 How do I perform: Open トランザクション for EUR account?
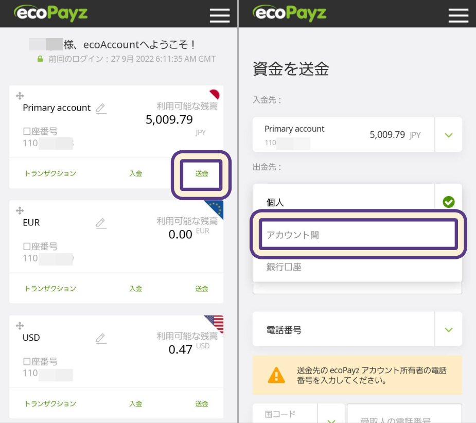[50, 289]
